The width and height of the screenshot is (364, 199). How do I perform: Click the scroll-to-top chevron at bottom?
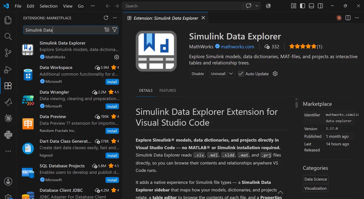[281, 192]
